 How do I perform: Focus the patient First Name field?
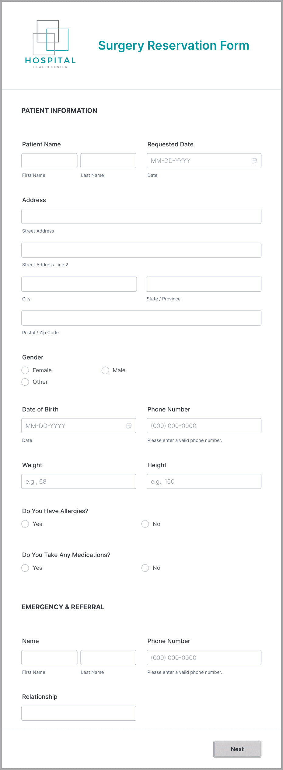pyautogui.click(x=49, y=161)
